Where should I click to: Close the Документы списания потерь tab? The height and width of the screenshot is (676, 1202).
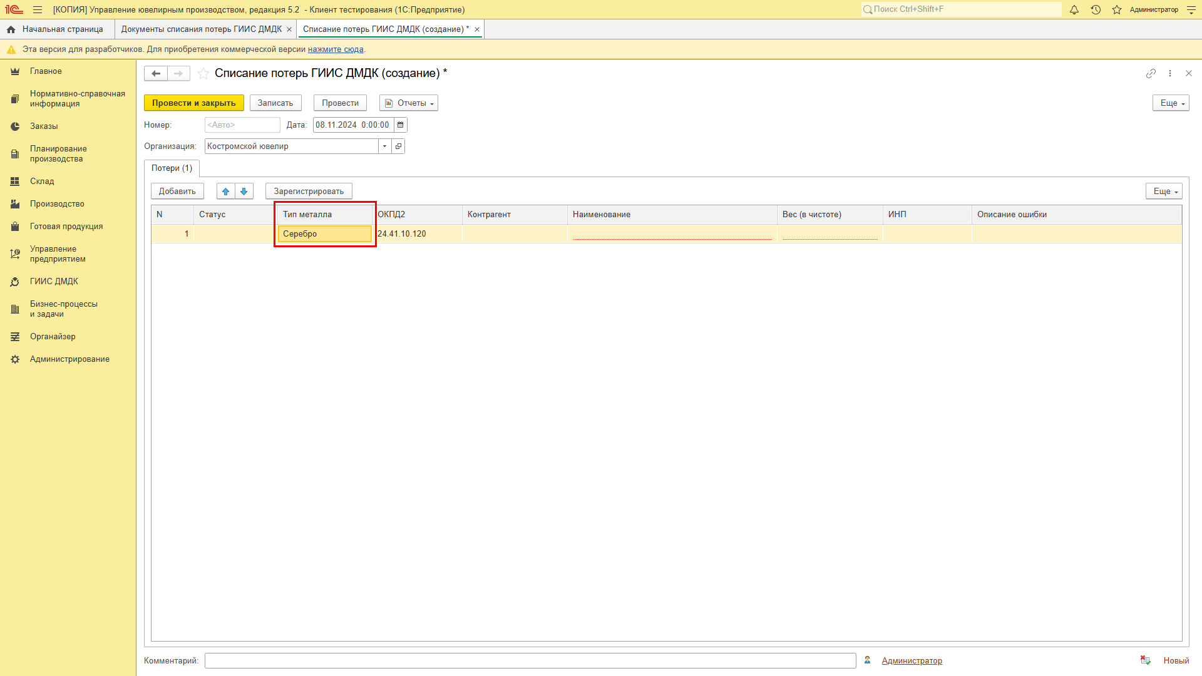[289, 29]
